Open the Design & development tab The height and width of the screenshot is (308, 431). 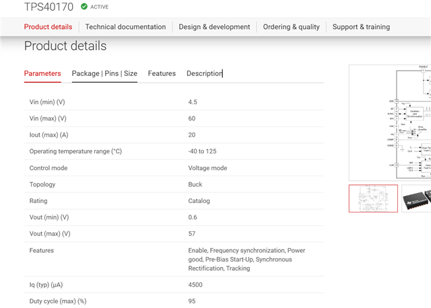[x=214, y=27]
